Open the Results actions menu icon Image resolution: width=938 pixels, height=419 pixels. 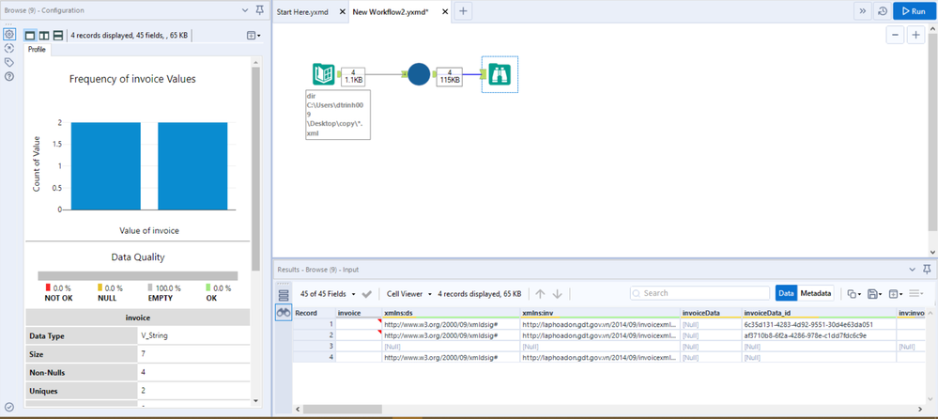[916, 293]
